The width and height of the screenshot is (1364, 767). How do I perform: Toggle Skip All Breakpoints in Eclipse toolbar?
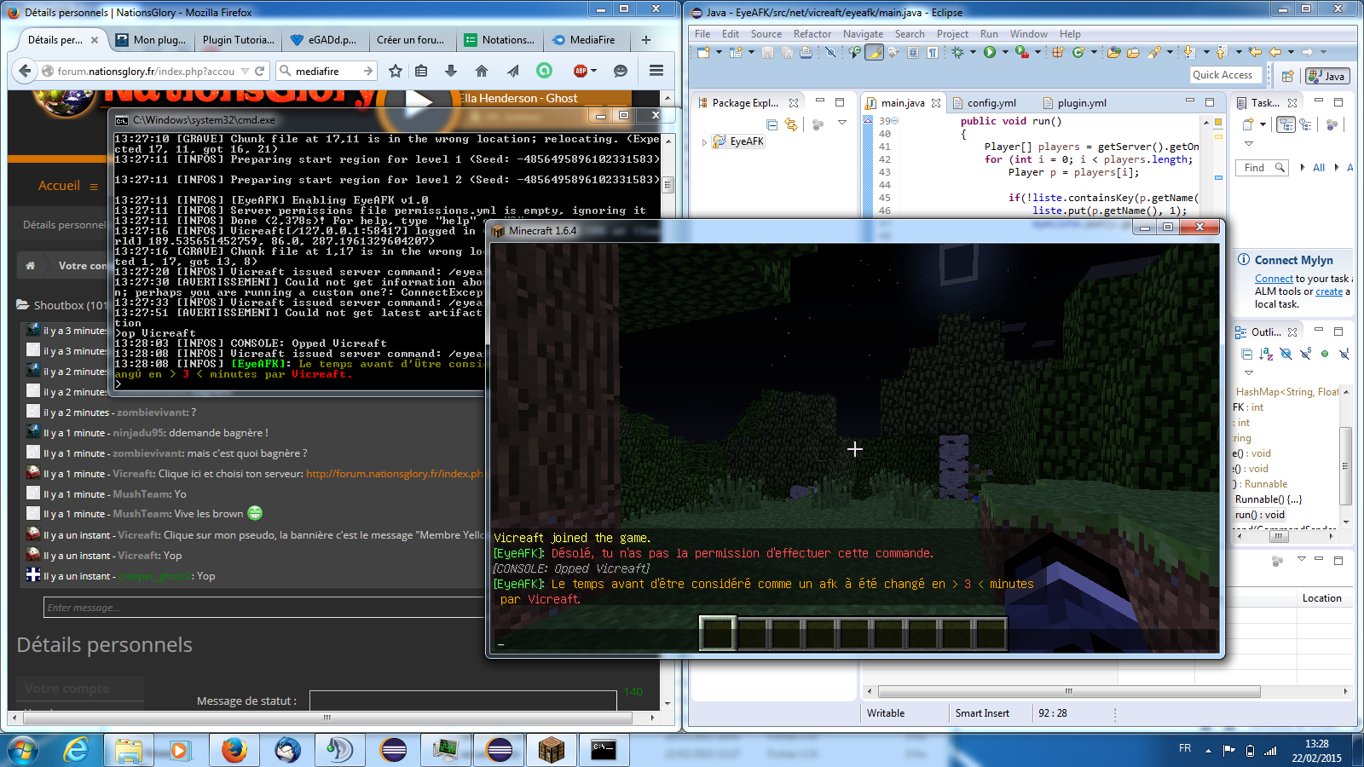point(830,52)
